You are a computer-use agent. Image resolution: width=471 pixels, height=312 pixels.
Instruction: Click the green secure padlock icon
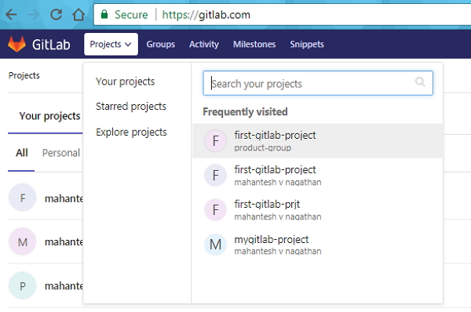pos(104,14)
